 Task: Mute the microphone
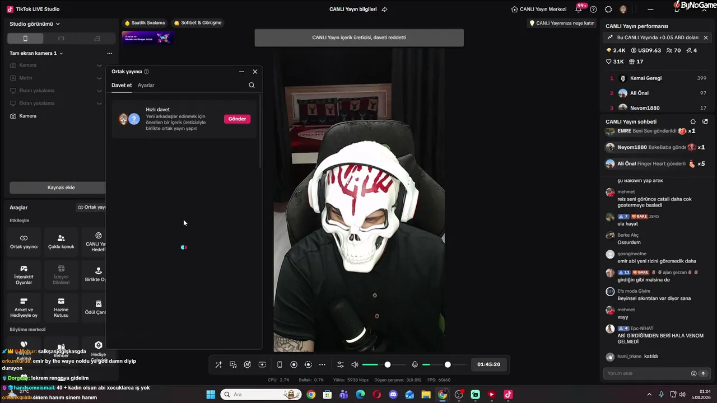pos(415,364)
